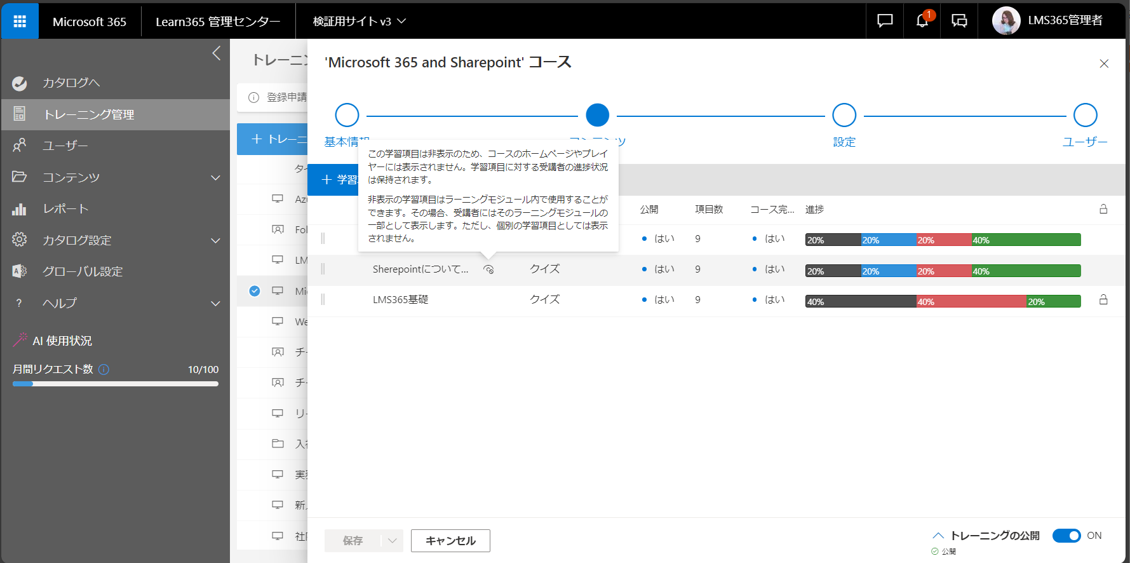This screenshot has width=1130, height=563.
Task: Click the AI 使用状況 wand icon
Action: (x=20, y=340)
